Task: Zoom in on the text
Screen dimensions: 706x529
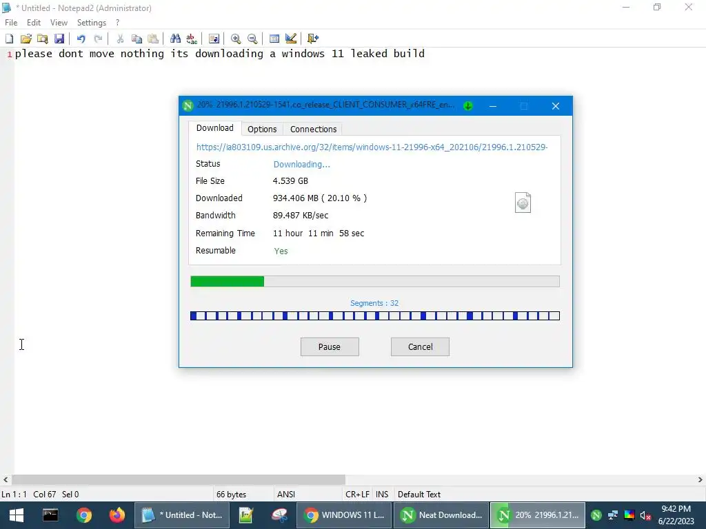Action: point(236,39)
